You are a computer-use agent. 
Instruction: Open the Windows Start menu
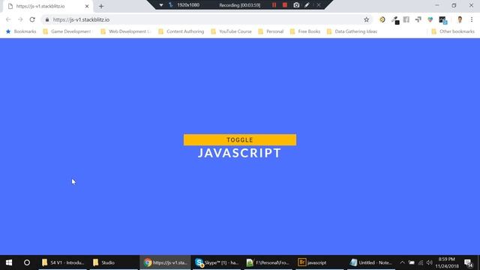click(x=9, y=262)
